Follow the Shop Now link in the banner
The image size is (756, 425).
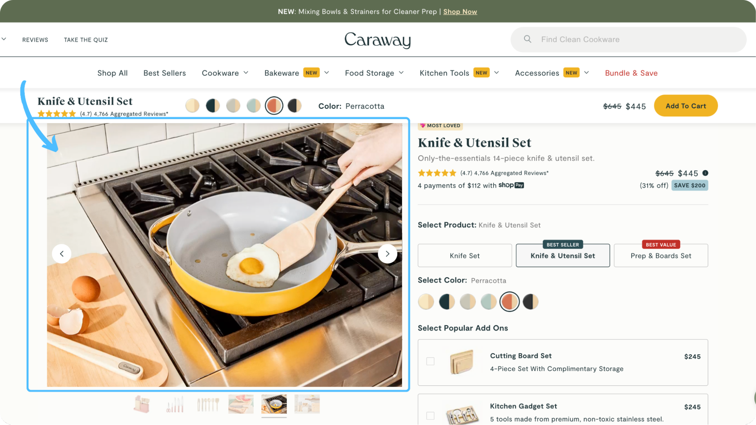[460, 11]
